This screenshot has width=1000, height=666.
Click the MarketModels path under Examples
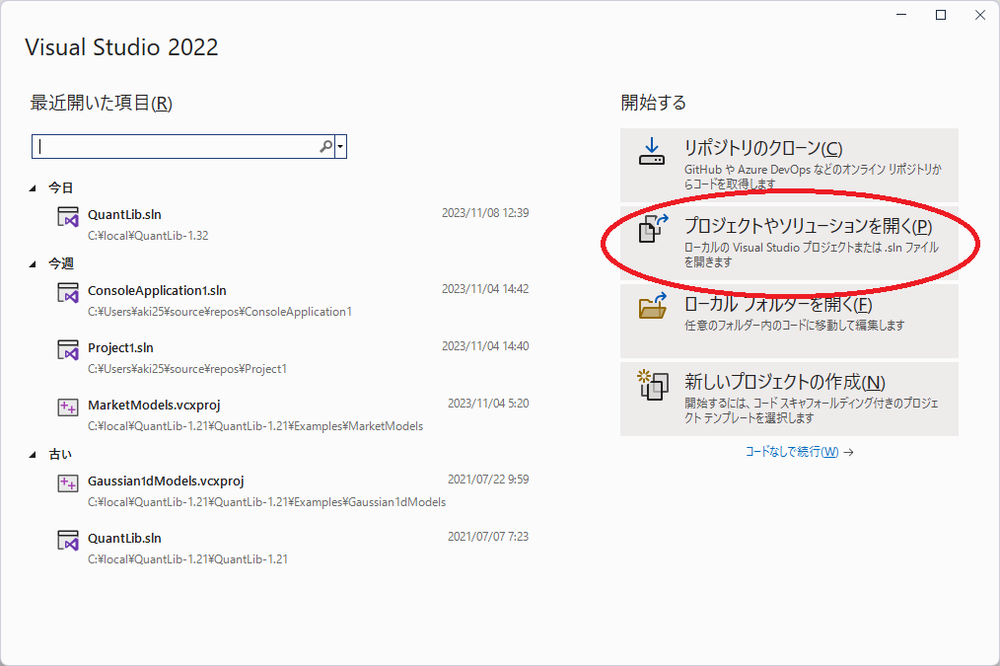coord(255,426)
